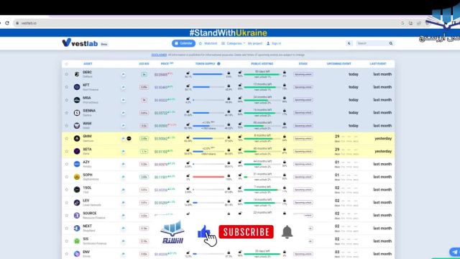Click the SIS asset logo

point(77,241)
